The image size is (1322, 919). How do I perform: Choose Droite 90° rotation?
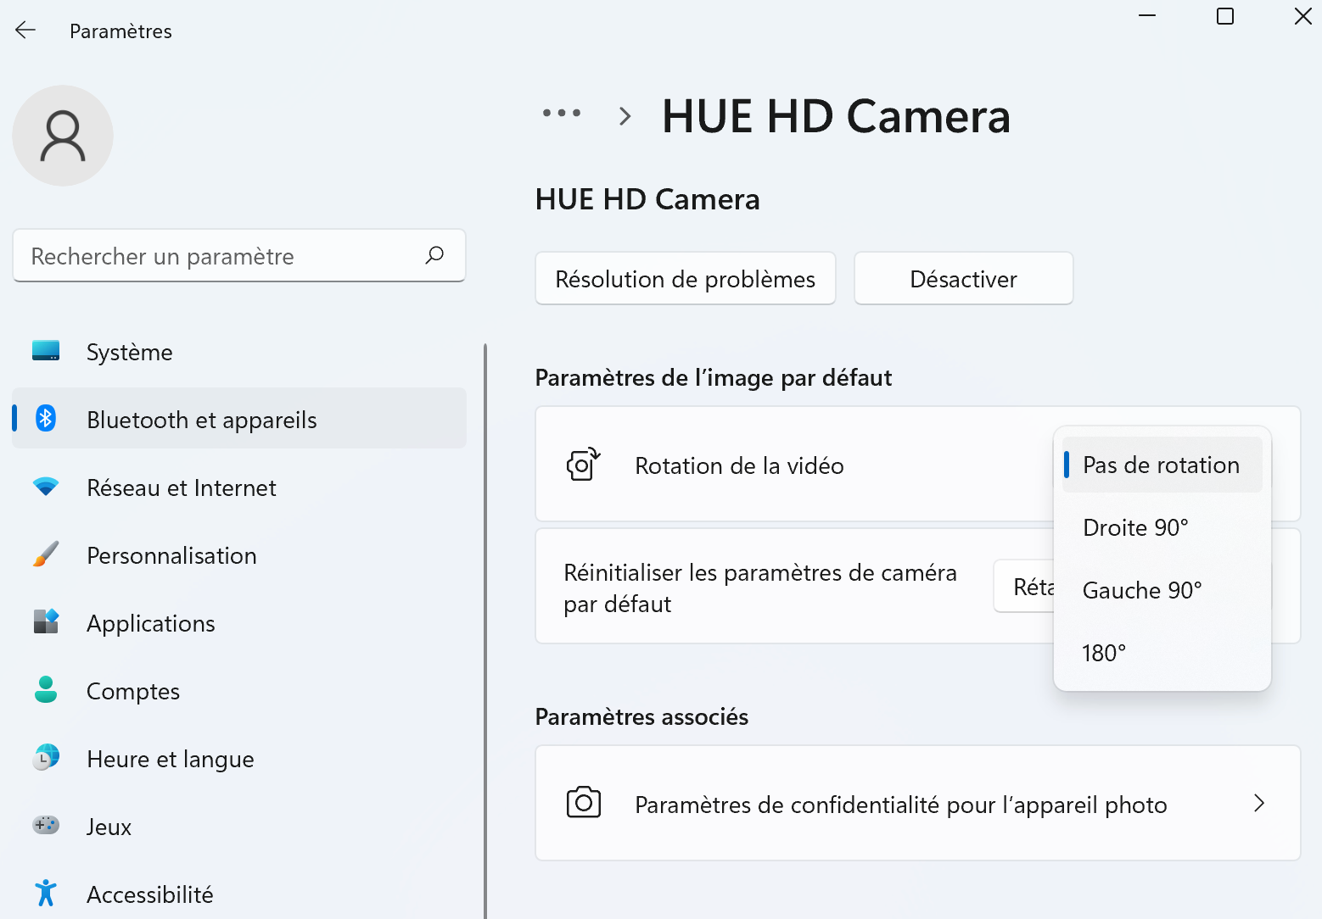coord(1162,527)
